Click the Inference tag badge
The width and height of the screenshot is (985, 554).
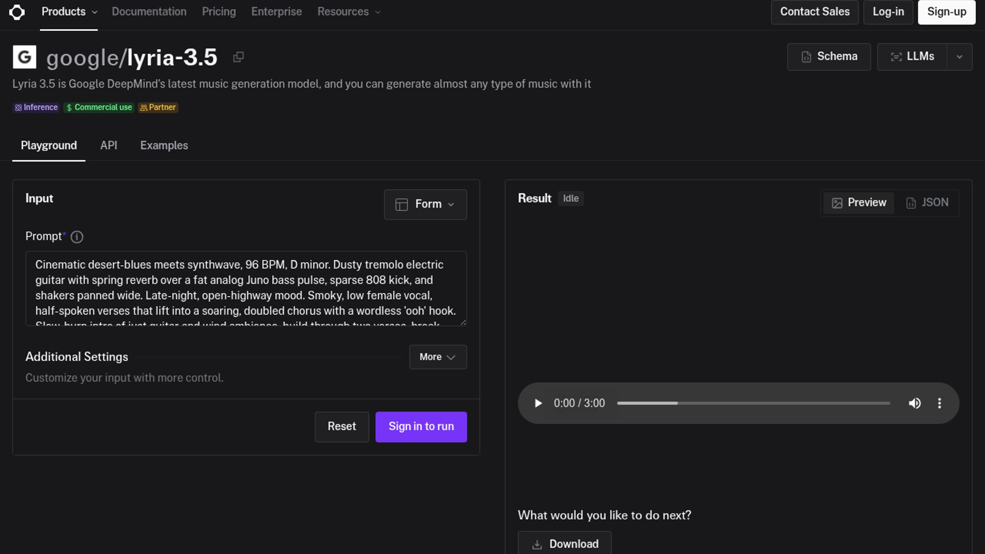36,107
